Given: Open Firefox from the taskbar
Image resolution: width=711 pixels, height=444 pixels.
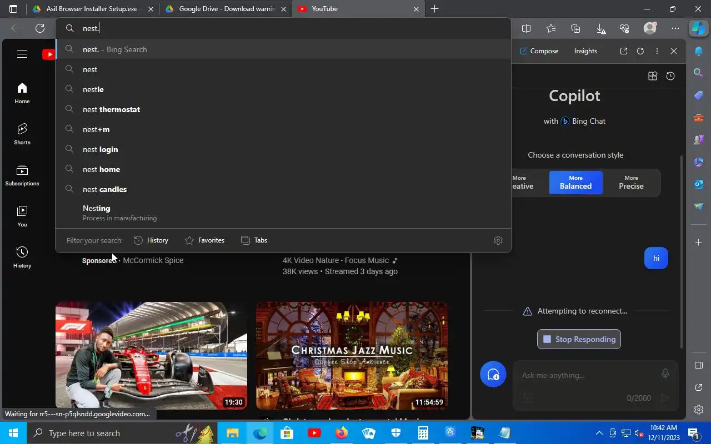Looking at the screenshot, I should pyautogui.click(x=341, y=433).
